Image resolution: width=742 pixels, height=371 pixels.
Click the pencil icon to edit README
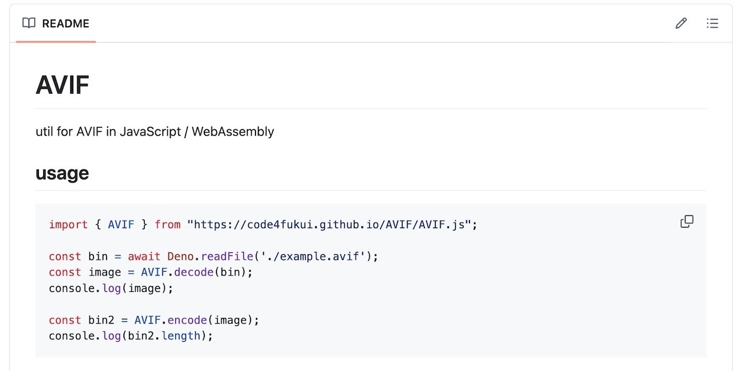click(x=681, y=23)
